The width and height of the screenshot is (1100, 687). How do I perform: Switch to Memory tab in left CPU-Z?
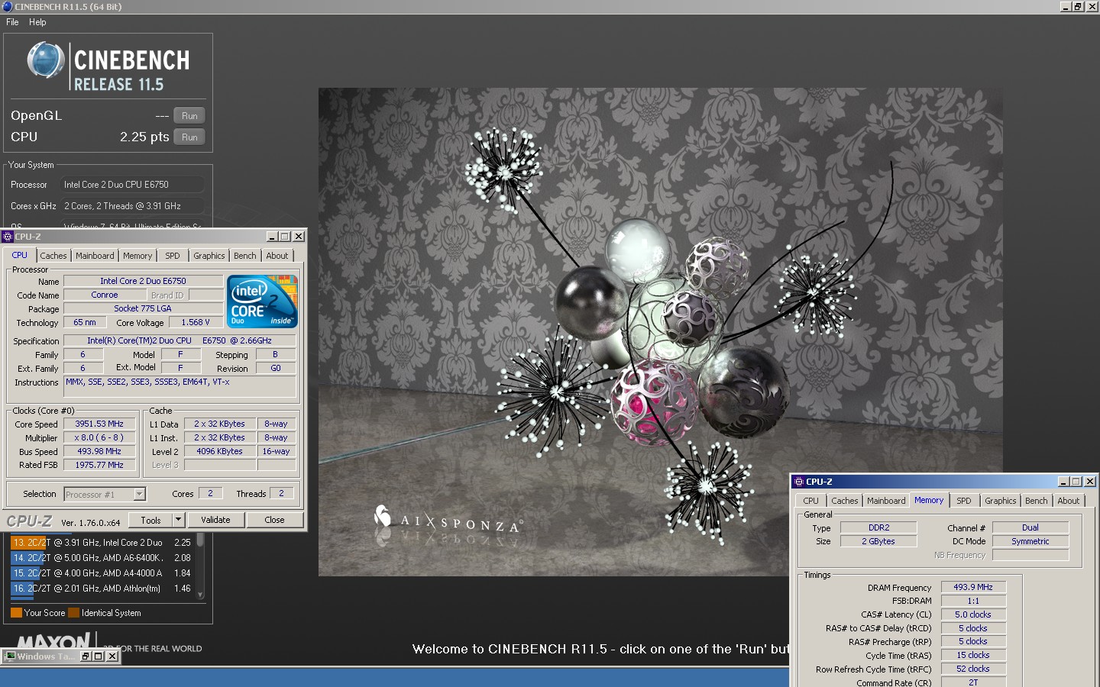click(x=137, y=256)
